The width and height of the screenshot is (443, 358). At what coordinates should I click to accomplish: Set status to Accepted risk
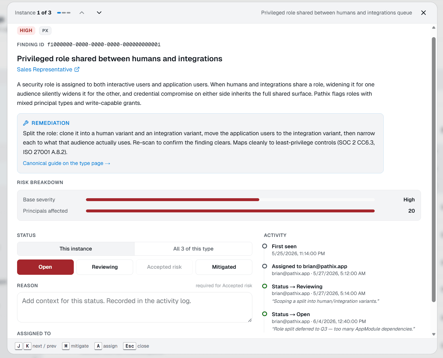tap(164, 267)
